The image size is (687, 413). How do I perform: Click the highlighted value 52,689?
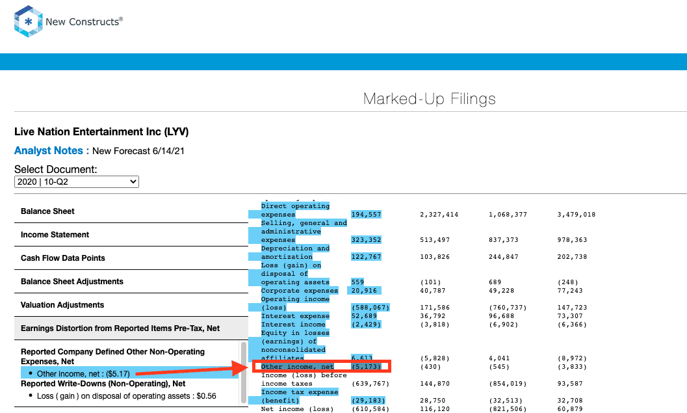364,316
